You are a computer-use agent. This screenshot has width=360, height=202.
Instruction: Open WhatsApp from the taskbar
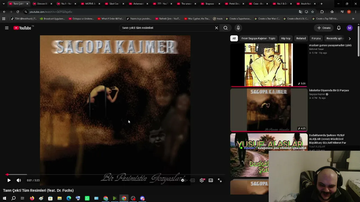(x=87, y=198)
